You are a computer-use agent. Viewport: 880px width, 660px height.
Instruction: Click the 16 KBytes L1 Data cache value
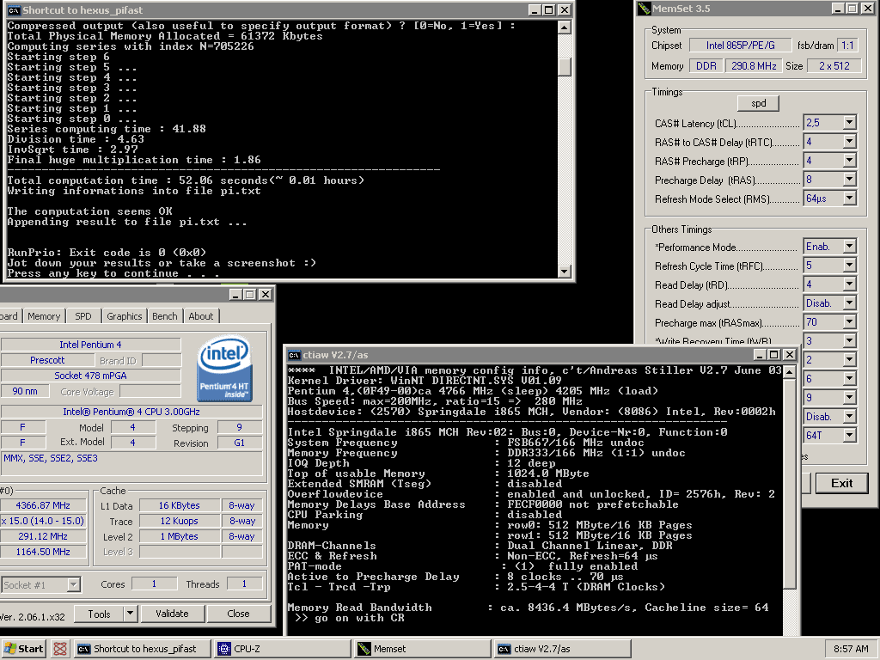click(x=179, y=505)
